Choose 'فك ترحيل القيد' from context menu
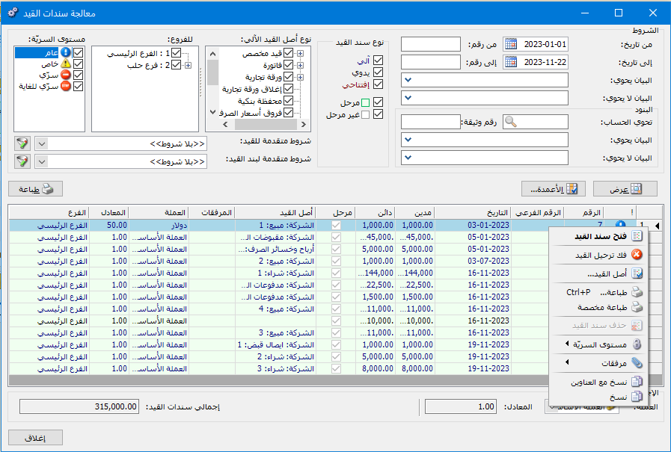Image resolution: width=671 pixels, height=452 pixels. point(598,255)
